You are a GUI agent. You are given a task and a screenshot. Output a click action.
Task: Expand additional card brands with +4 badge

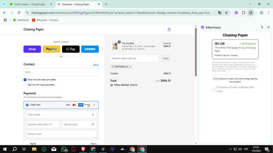(94, 105)
